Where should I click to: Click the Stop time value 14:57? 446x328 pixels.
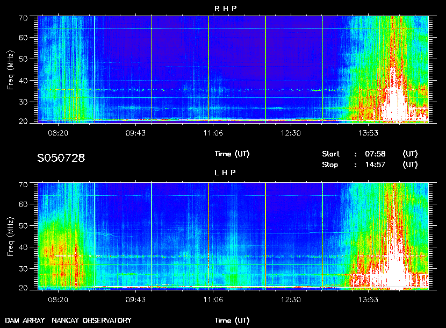coord(375,165)
